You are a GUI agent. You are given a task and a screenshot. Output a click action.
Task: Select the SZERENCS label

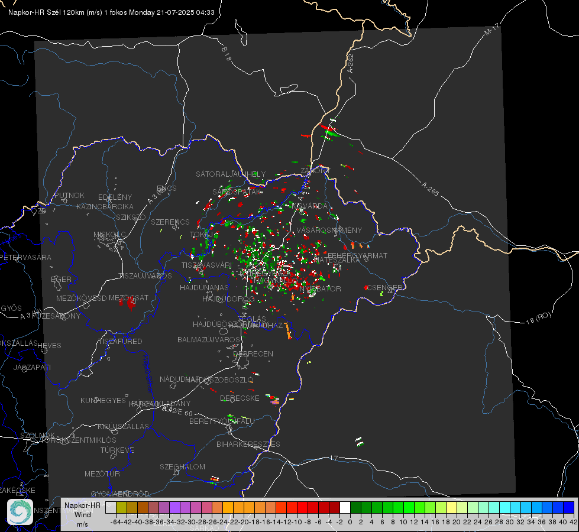[x=170, y=222]
